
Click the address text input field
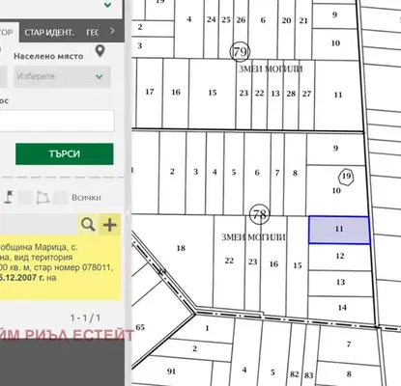pyautogui.click(x=57, y=121)
